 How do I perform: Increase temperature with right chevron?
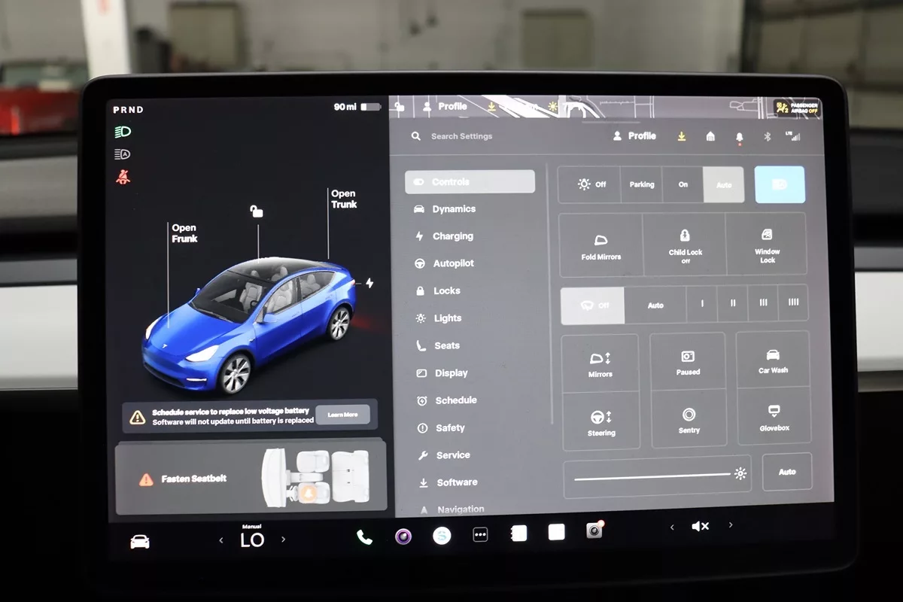point(283,540)
